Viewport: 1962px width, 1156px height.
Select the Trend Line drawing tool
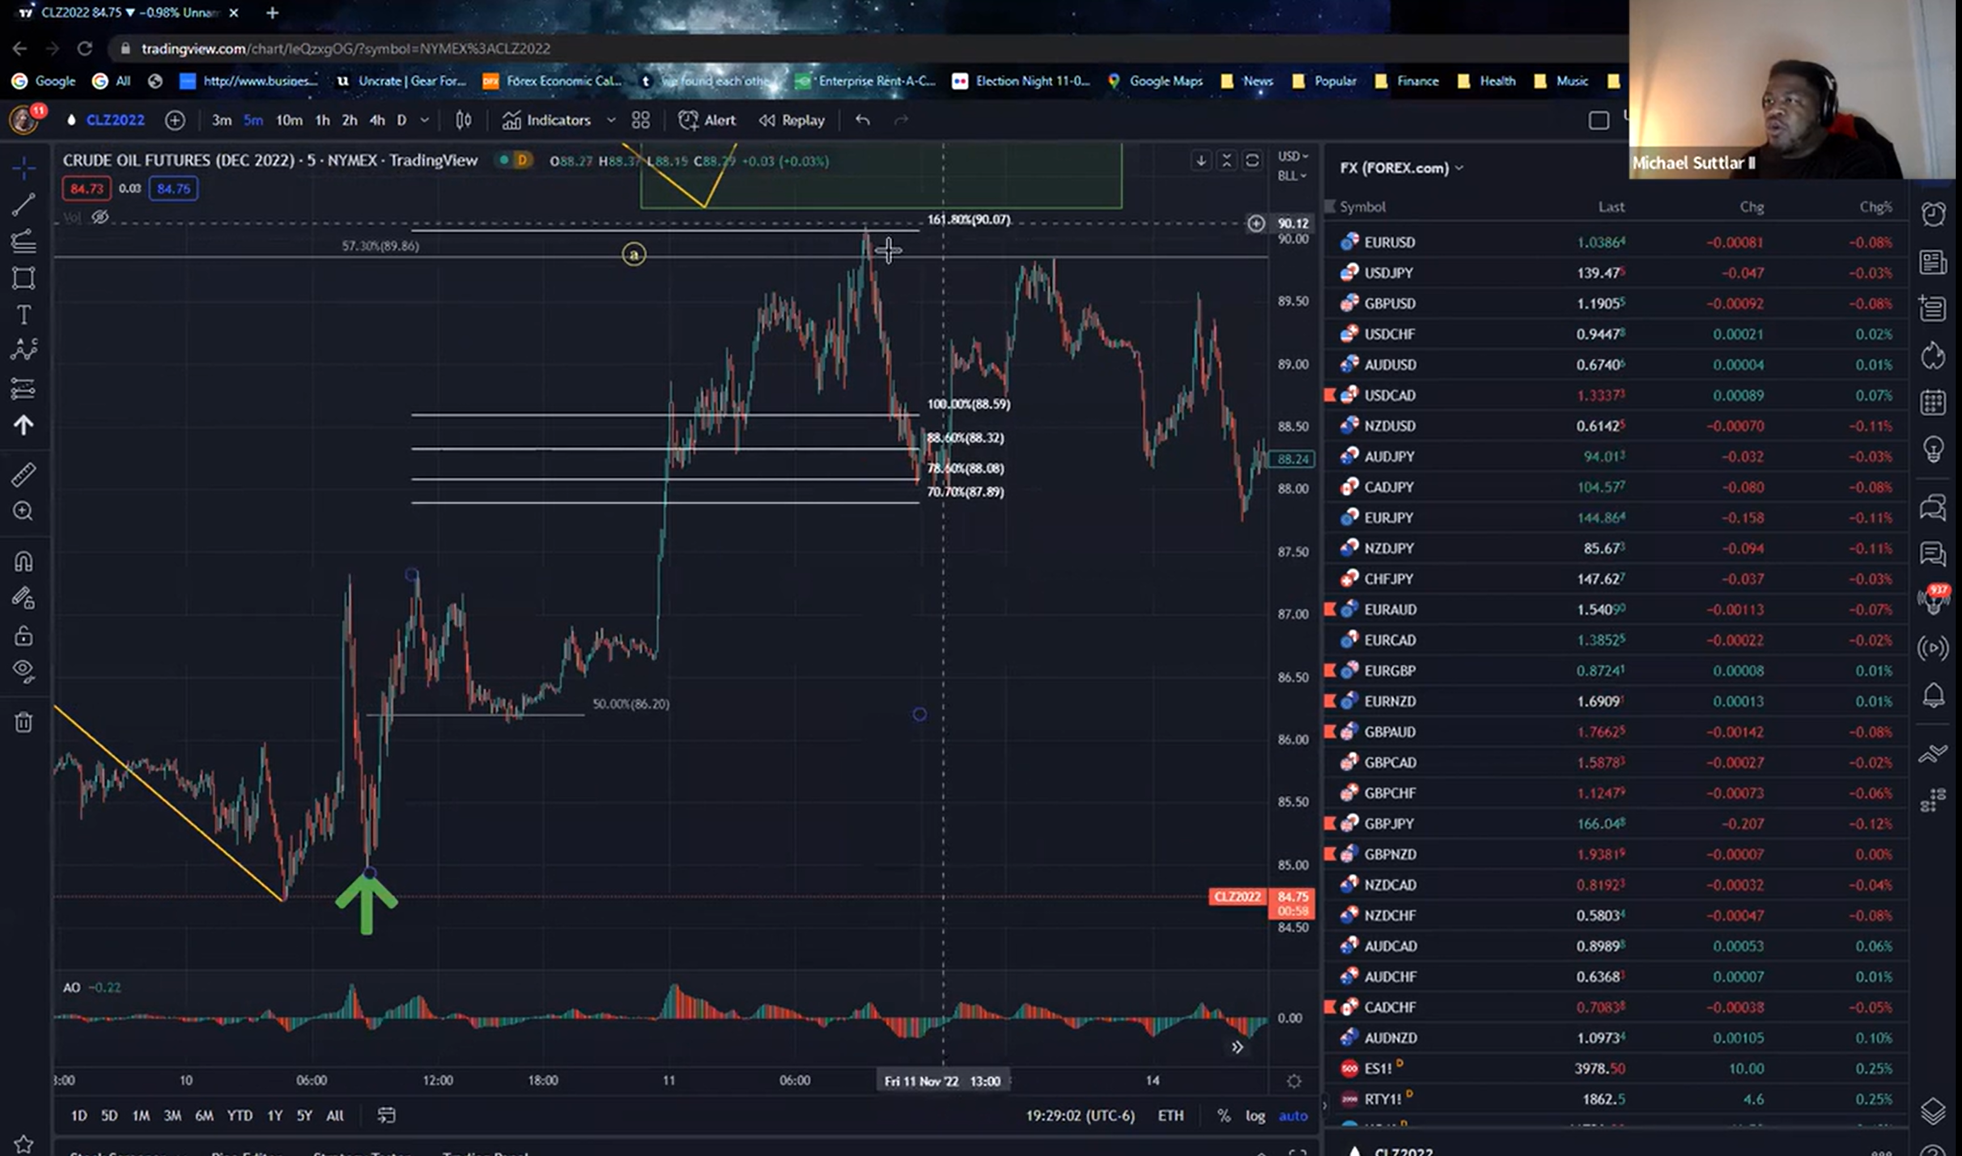(x=23, y=205)
